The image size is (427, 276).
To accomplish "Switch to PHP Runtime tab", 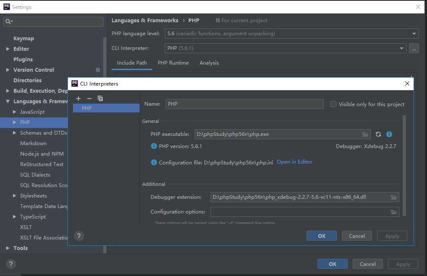I will pyautogui.click(x=173, y=63).
